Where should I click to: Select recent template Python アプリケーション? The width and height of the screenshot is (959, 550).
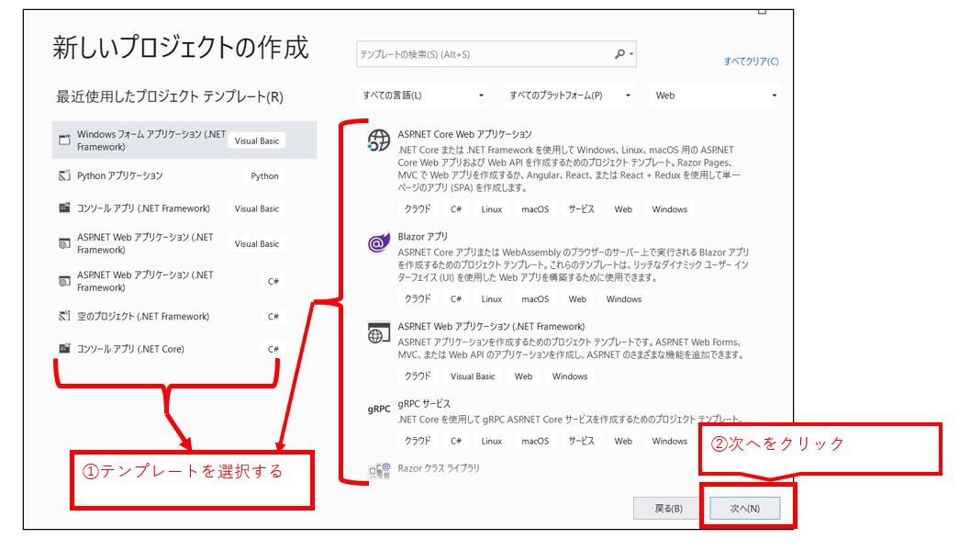pyautogui.click(x=184, y=175)
